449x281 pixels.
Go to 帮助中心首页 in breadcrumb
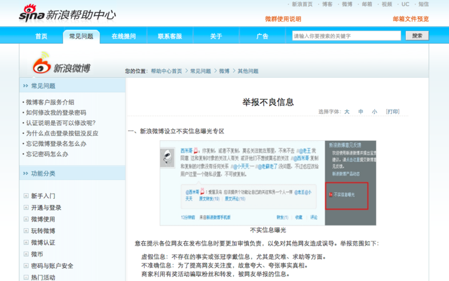tap(167, 71)
